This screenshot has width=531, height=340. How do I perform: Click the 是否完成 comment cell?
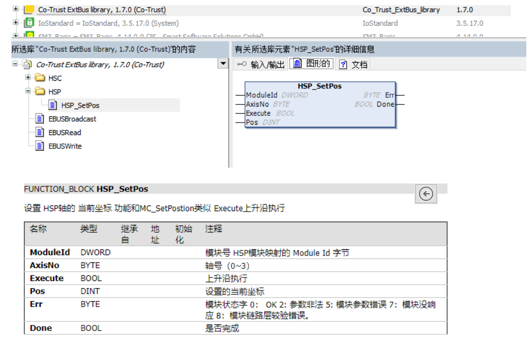[222, 329]
